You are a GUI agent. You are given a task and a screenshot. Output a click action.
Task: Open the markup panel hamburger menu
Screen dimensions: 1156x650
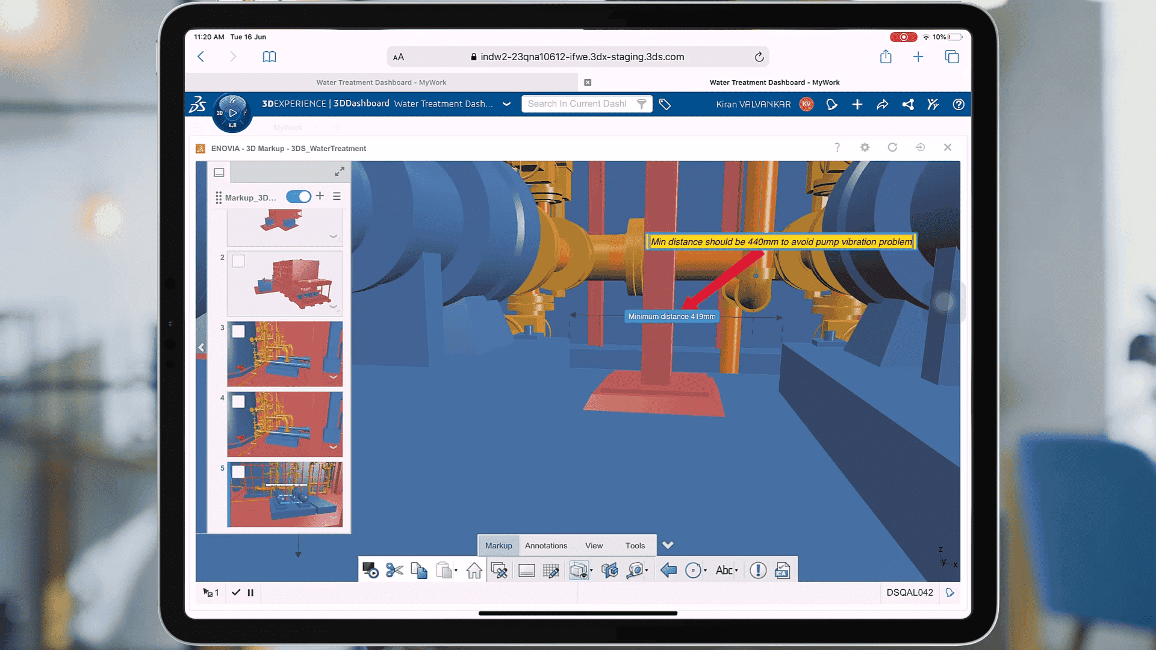[x=337, y=196]
